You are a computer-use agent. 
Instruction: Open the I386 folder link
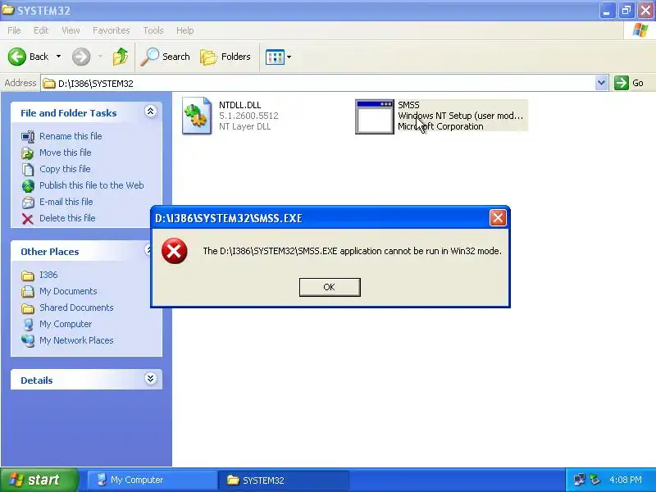[x=48, y=275]
